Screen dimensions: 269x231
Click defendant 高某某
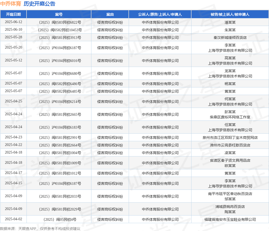[x=230, y=58]
